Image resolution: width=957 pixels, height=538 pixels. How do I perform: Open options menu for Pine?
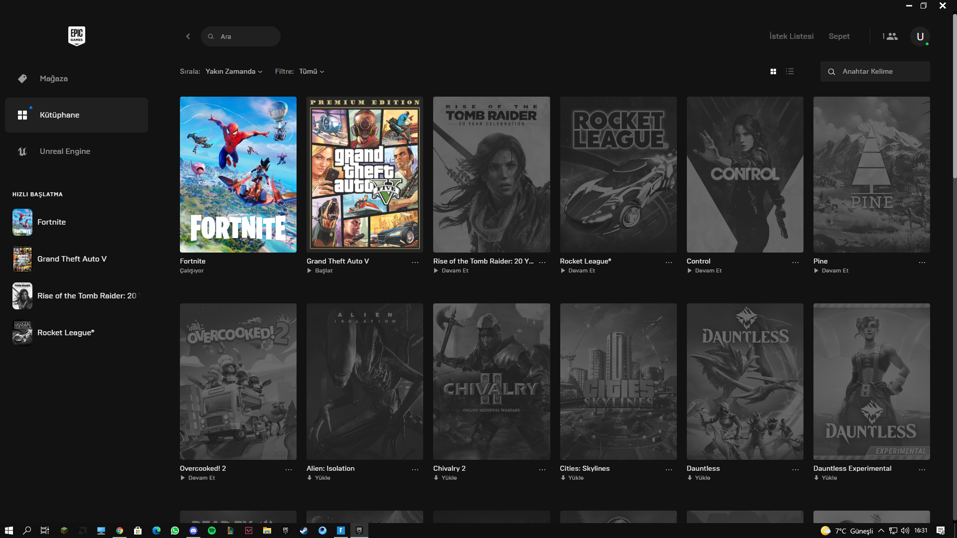pyautogui.click(x=922, y=262)
